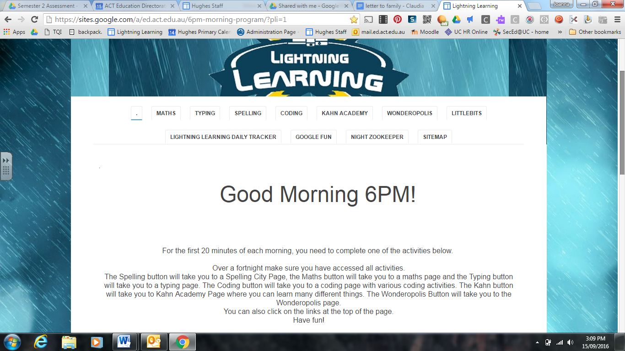Open the MATHS page menu item
Viewport: 625px width, 351px height.
(x=166, y=113)
